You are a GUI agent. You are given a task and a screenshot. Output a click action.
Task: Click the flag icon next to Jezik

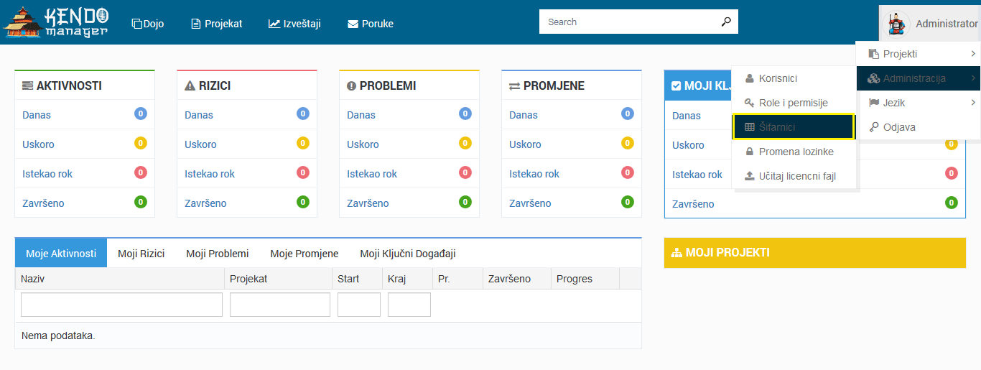[874, 103]
